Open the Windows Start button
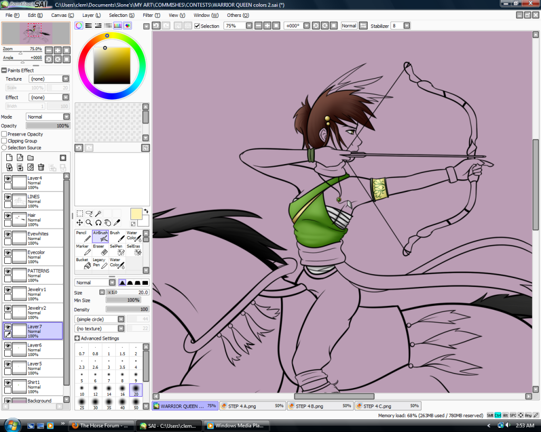 [x=12, y=425]
